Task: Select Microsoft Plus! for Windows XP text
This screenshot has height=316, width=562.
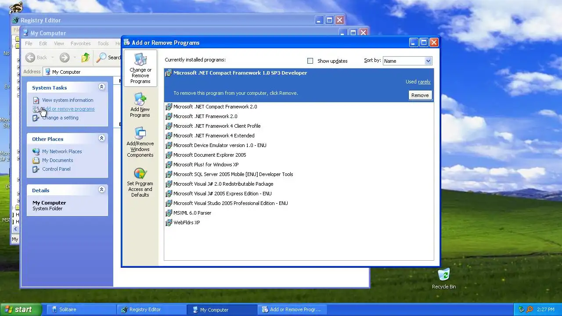Action: point(206,165)
